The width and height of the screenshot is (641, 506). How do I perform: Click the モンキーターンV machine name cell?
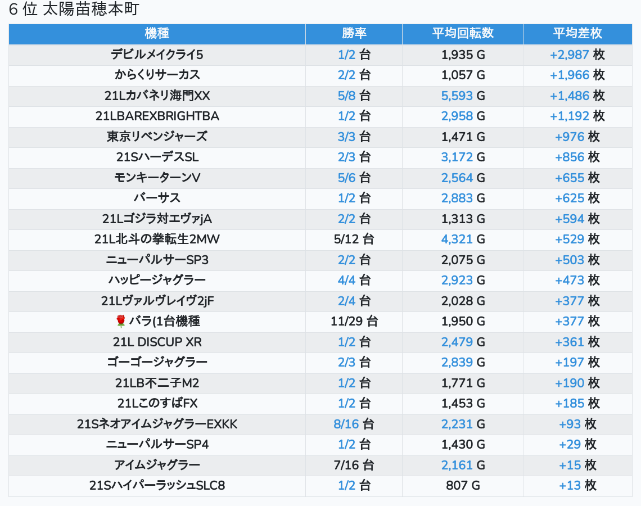click(157, 178)
